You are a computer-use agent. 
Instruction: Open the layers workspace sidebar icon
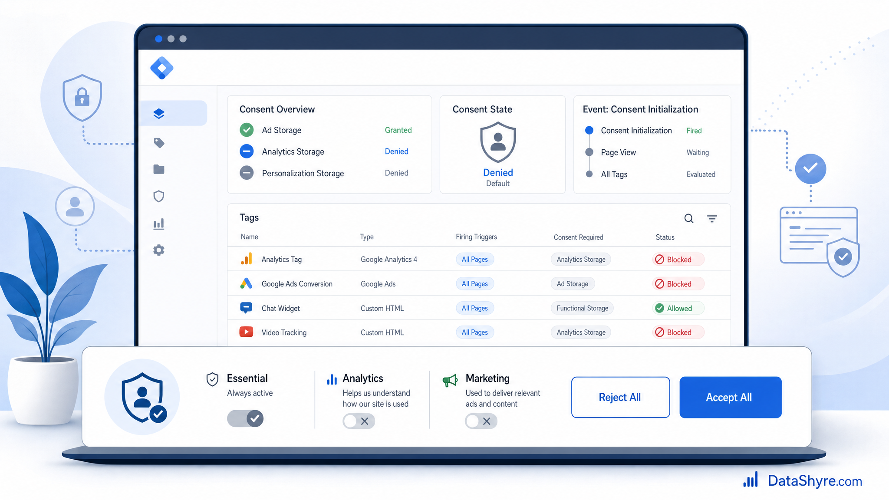159,114
